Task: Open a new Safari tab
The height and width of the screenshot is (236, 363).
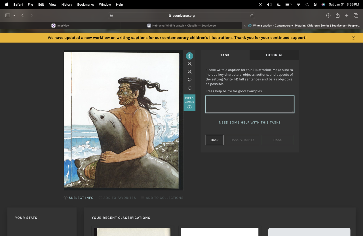Action: 347,16
